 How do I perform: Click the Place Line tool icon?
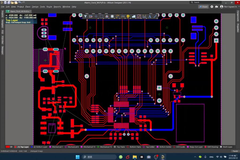coord(155,16)
